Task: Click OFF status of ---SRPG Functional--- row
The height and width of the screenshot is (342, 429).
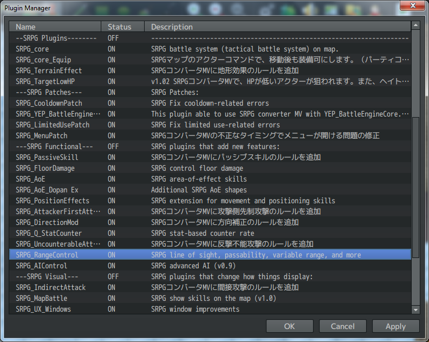Action: pyautogui.click(x=113, y=146)
